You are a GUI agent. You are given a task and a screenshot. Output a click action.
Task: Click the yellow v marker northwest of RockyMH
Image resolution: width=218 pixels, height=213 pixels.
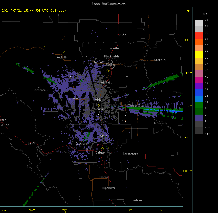pos(44,47)
